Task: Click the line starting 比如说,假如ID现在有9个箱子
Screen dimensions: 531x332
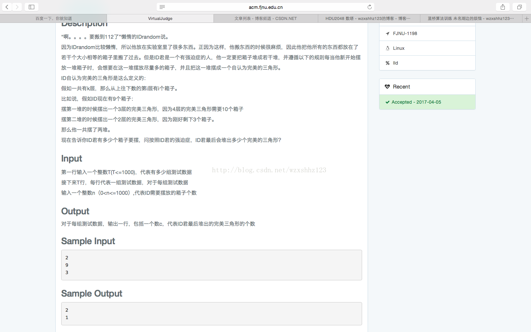Action: [x=97, y=99]
